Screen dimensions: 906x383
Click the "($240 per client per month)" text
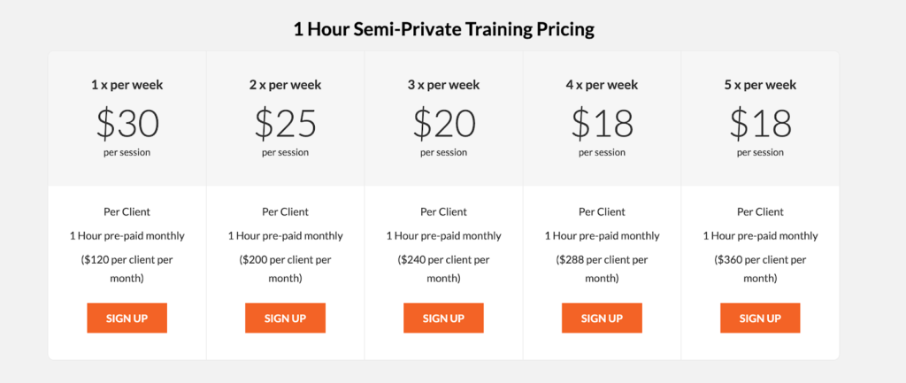[443, 269]
